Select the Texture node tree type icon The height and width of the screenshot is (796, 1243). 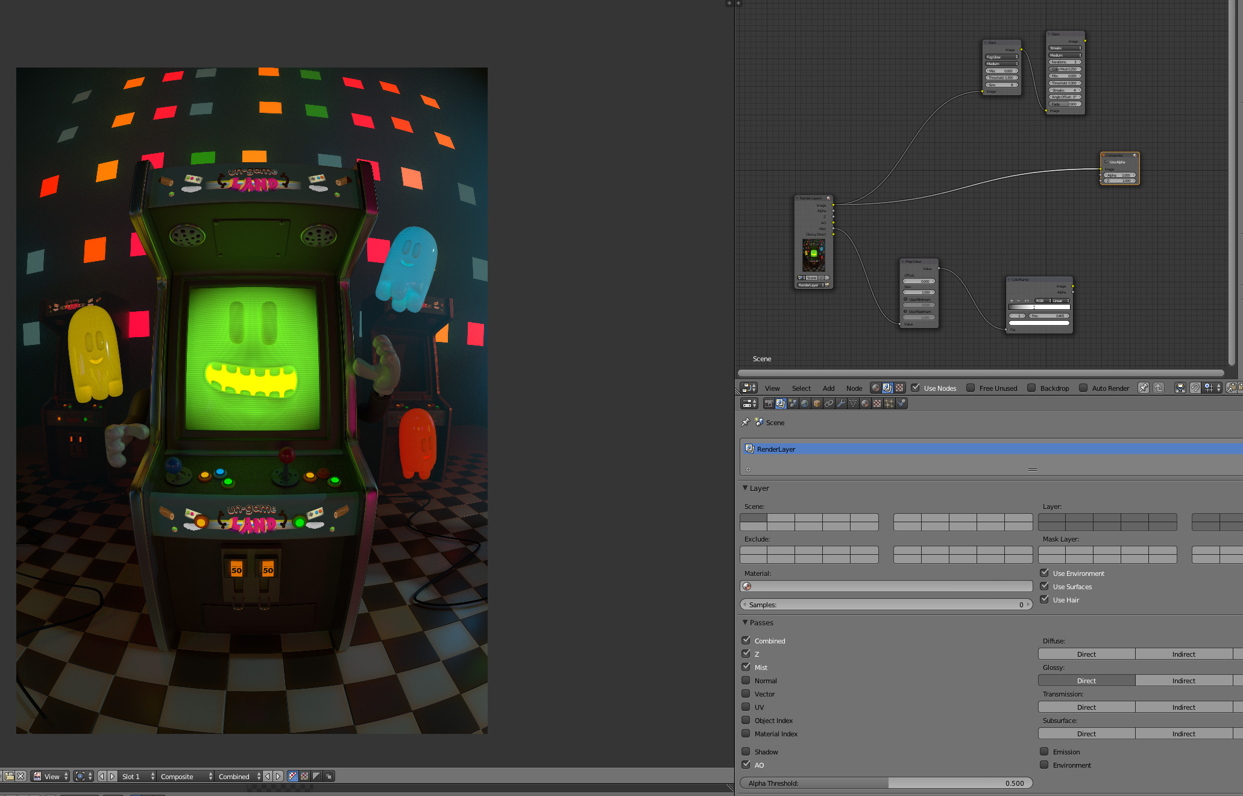click(899, 388)
